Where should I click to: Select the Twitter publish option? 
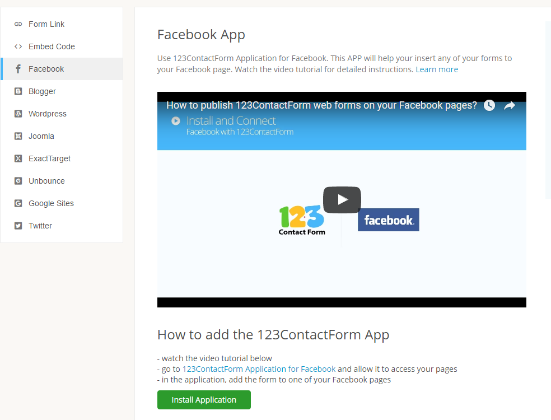[62, 226]
